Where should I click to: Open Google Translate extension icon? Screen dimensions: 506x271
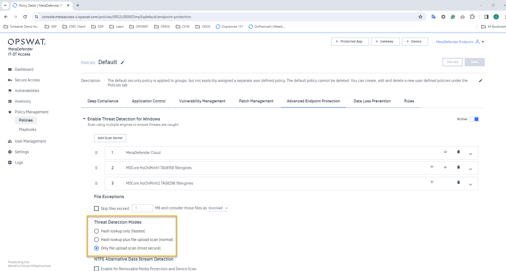pyautogui.click(x=434, y=17)
